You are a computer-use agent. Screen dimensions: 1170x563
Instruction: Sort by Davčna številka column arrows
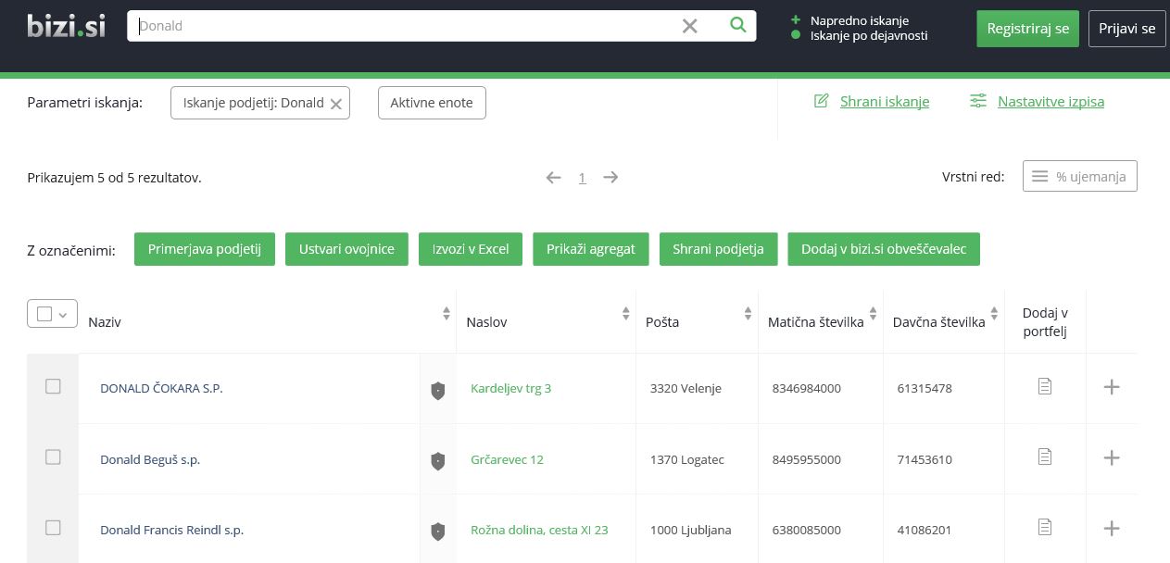point(995,314)
